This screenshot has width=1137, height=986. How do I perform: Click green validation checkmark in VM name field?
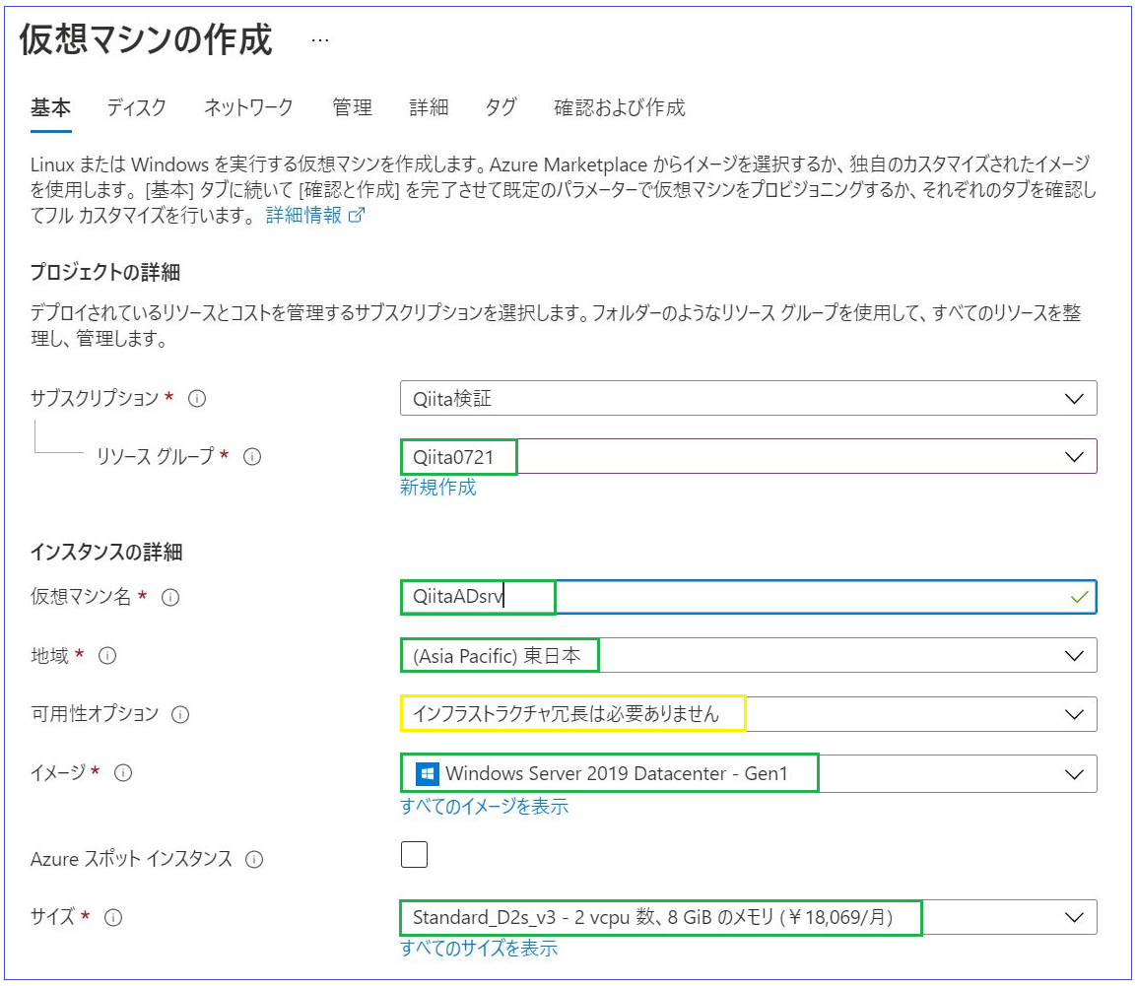pyautogui.click(x=1079, y=597)
